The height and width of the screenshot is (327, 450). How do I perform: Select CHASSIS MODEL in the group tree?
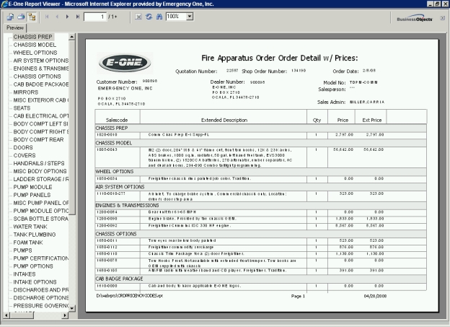[x=35, y=45]
